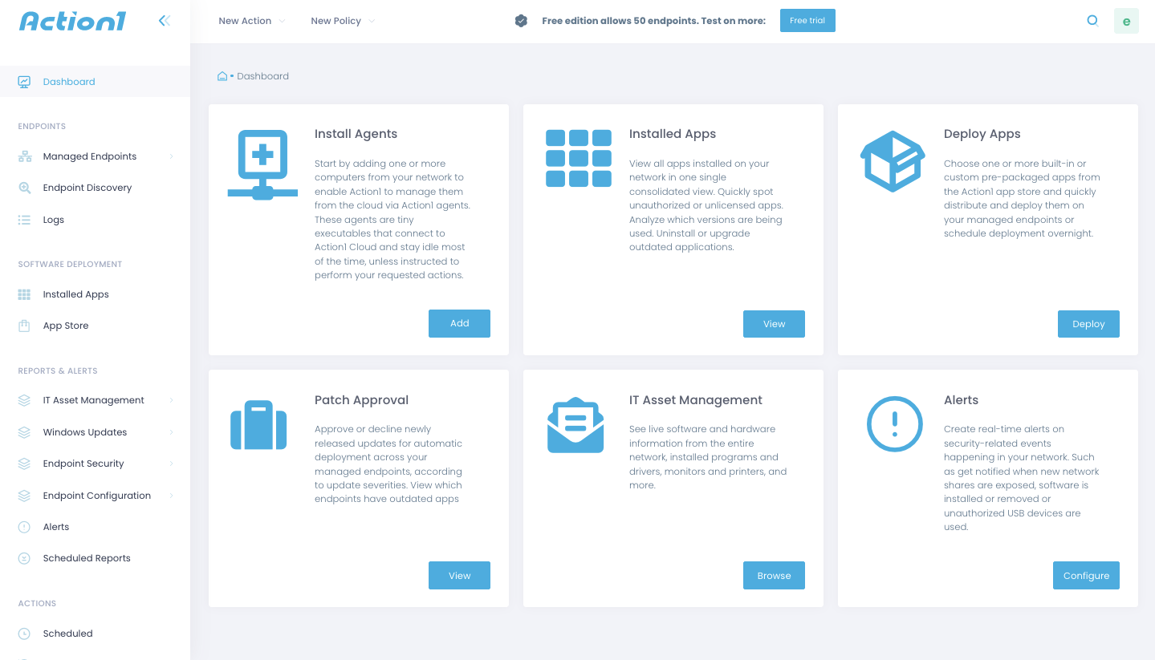
Task: Click the Dashboard chart icon in sidebar
Action: coord(25,82)
